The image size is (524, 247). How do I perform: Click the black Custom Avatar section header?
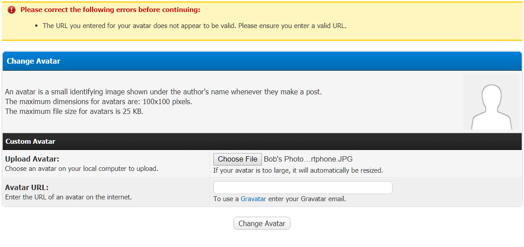[30, 142]
